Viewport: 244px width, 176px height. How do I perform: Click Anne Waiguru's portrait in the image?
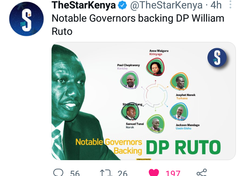coord(155,67)
